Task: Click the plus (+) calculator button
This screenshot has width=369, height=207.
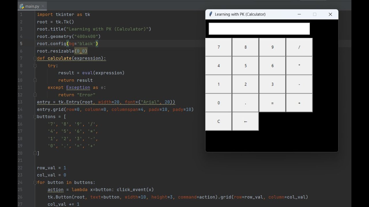Action: coord(299,103)
